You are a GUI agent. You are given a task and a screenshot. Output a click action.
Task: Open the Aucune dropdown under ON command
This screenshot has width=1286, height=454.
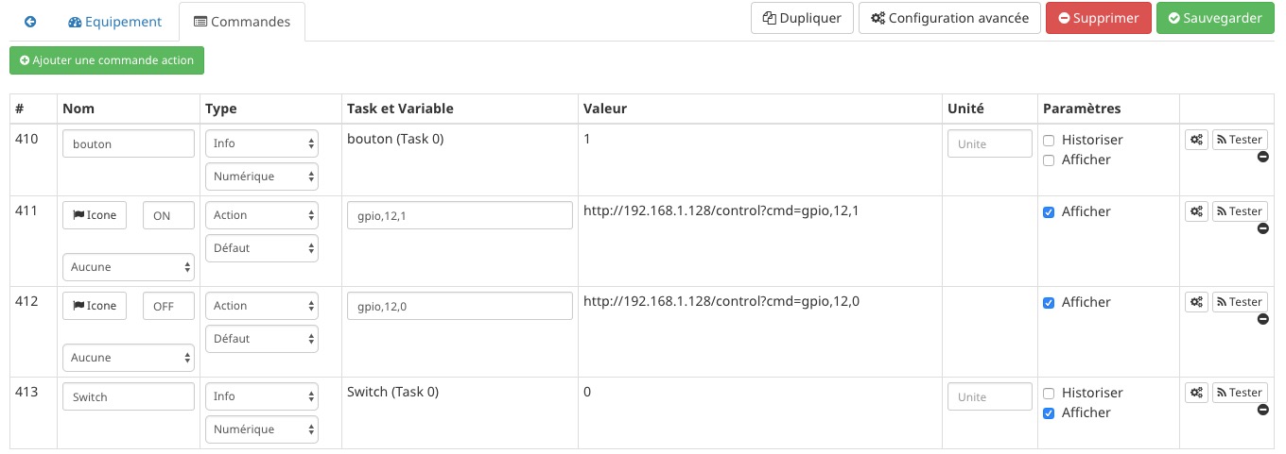point(129,267)
